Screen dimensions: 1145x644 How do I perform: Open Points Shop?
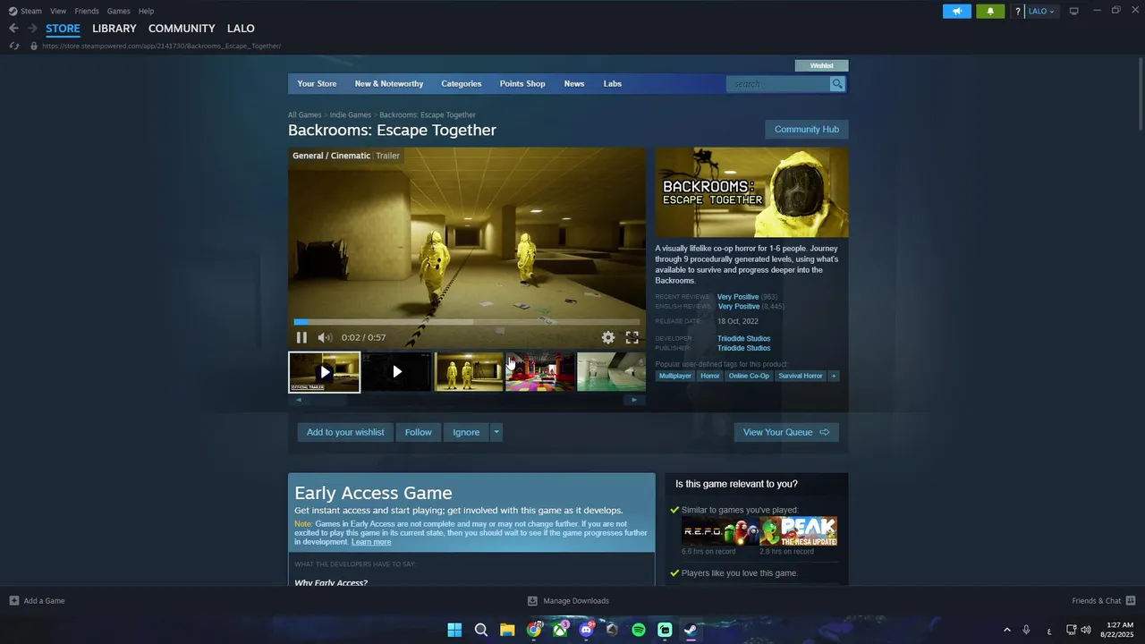click(522, 84)
